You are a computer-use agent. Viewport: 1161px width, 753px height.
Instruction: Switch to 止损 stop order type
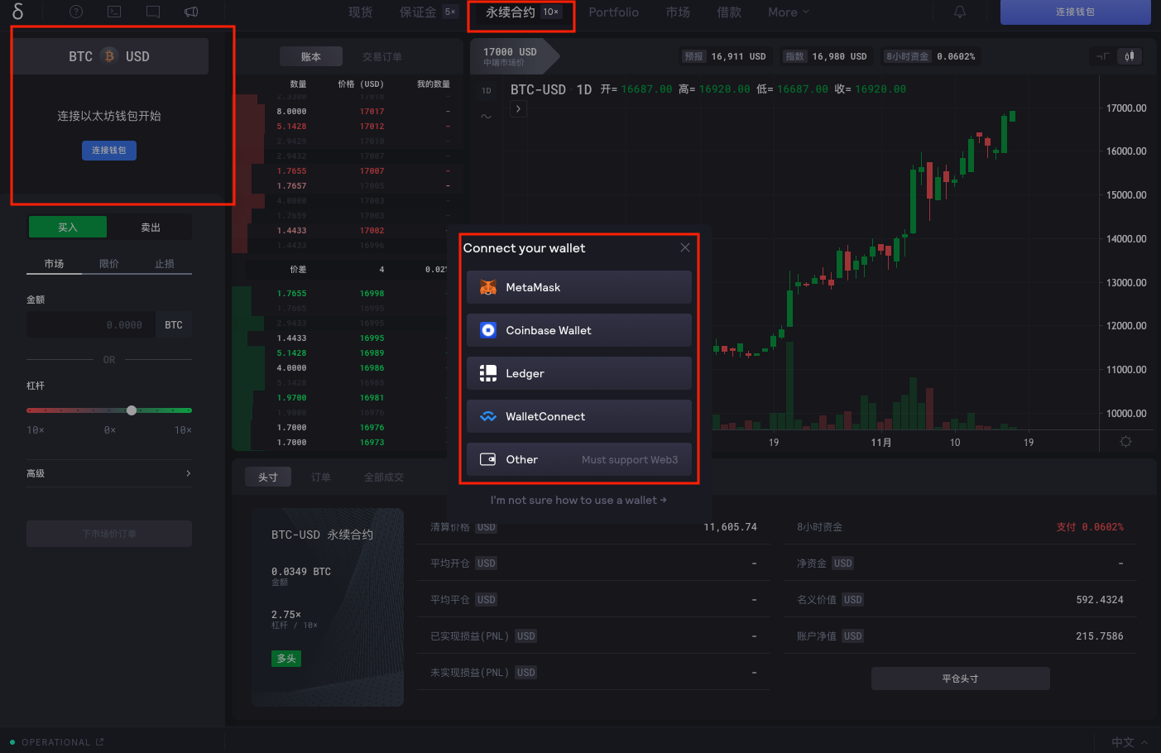tap(165, 264)
